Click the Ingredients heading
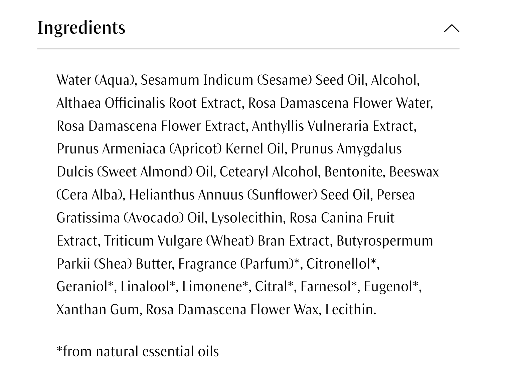This screenshot has width=507, height=373. click(81, 28)
